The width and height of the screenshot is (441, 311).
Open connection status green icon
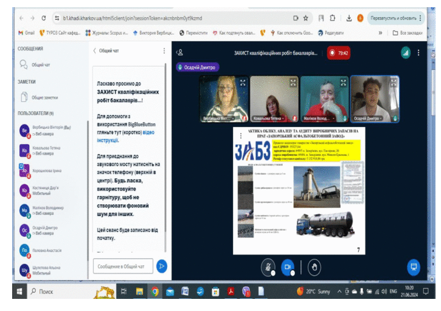coord(406,53)
